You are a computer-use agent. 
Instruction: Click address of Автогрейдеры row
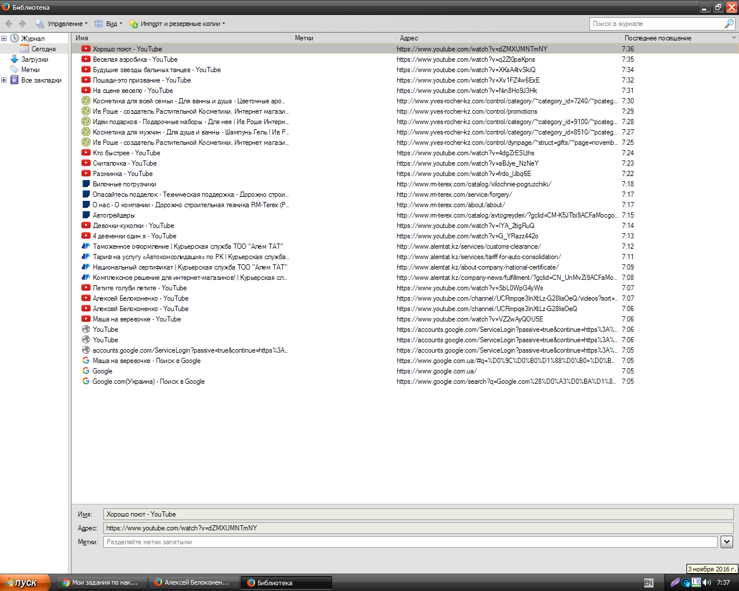507,215
